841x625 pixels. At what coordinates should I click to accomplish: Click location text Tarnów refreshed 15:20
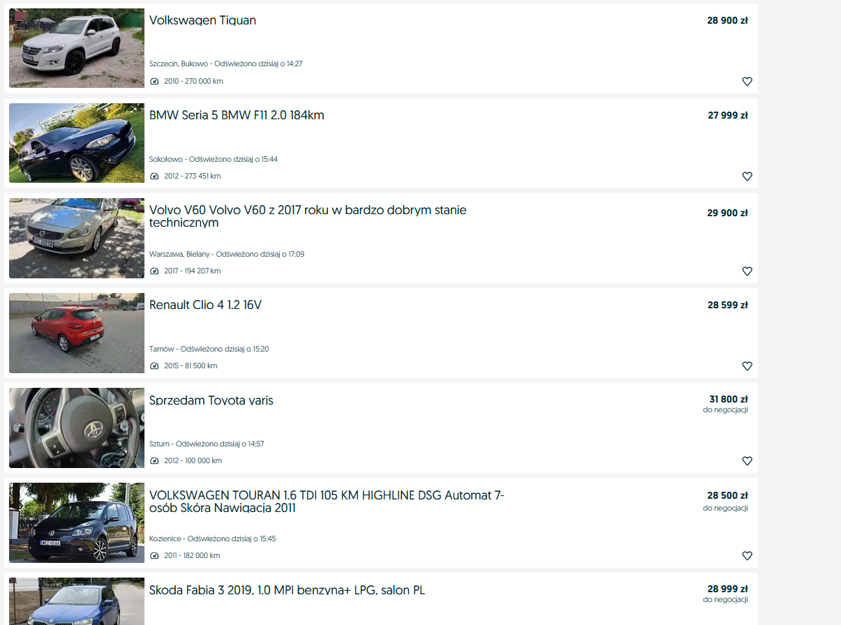click(209, 349)
